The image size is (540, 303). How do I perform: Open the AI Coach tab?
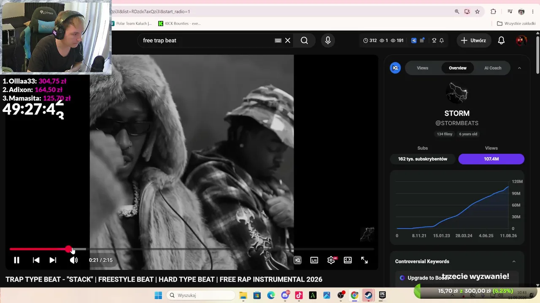coord(493,68)
